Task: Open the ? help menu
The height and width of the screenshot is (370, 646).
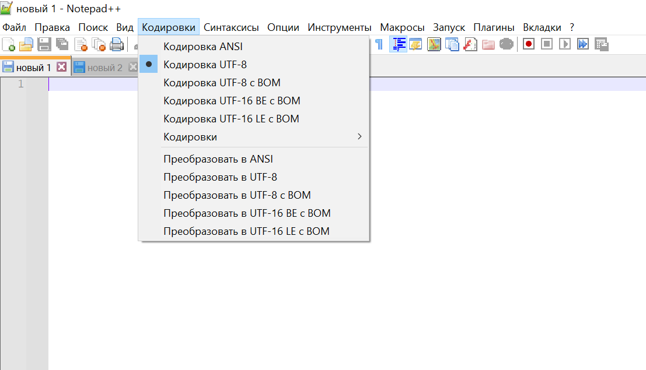Action: point(572,27)
